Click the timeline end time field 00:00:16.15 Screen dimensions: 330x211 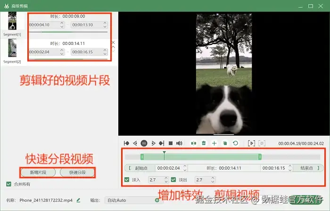pos(274,168)
